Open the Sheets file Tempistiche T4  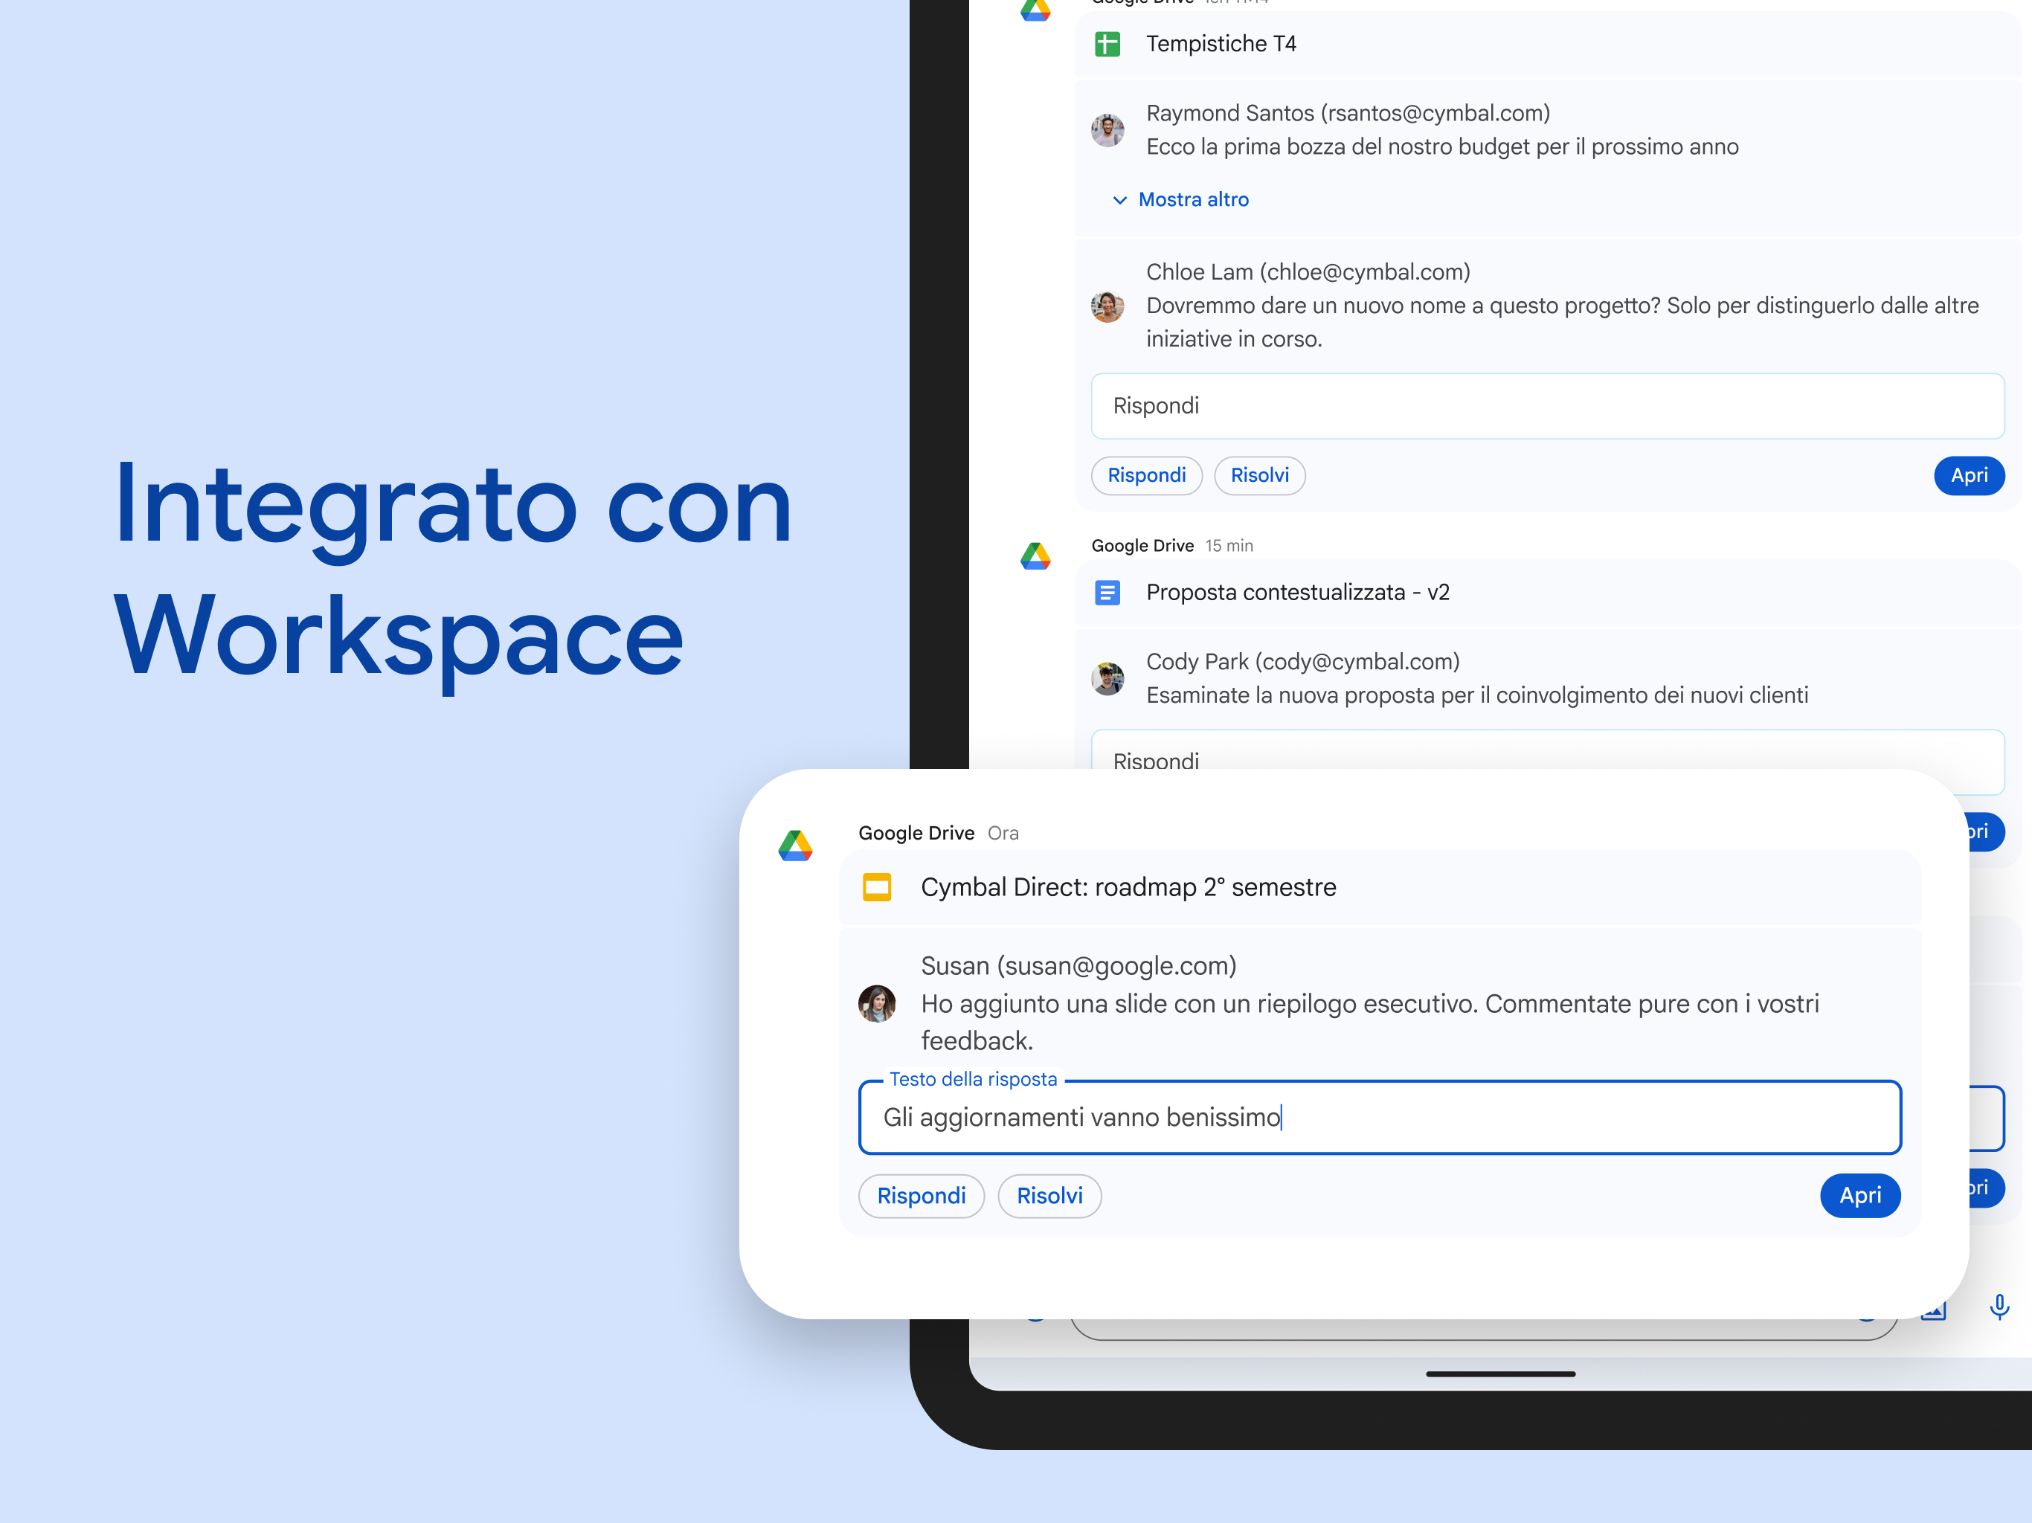[x=1220, y=44]
